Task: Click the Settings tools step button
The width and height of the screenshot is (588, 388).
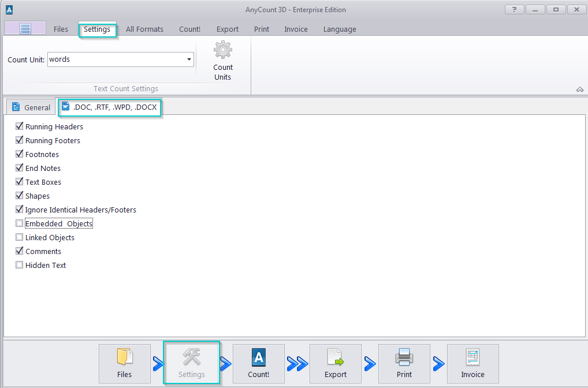Action: [192, 363]
